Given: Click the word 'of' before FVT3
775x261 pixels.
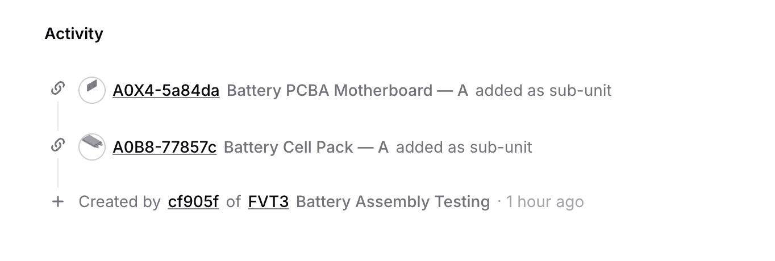Looking at the screenshot, I should (x=234, y=202).
